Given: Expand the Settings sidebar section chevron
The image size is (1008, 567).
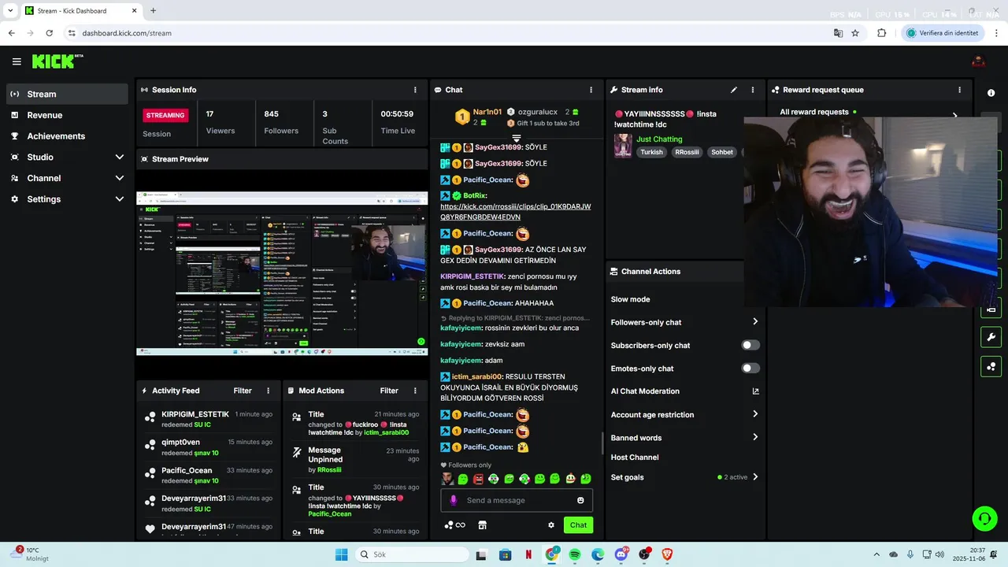Looking at the screenshot, I should (120, 199).
